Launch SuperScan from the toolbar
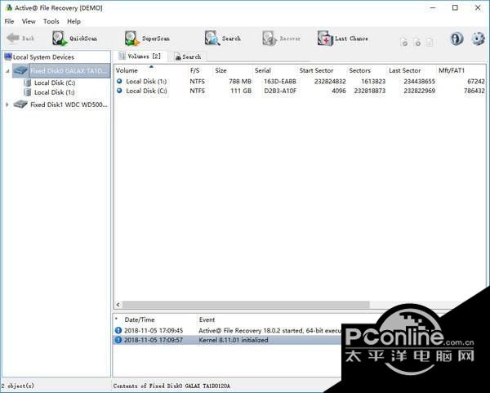Screen dimensions: 490x393 (147, 38)
